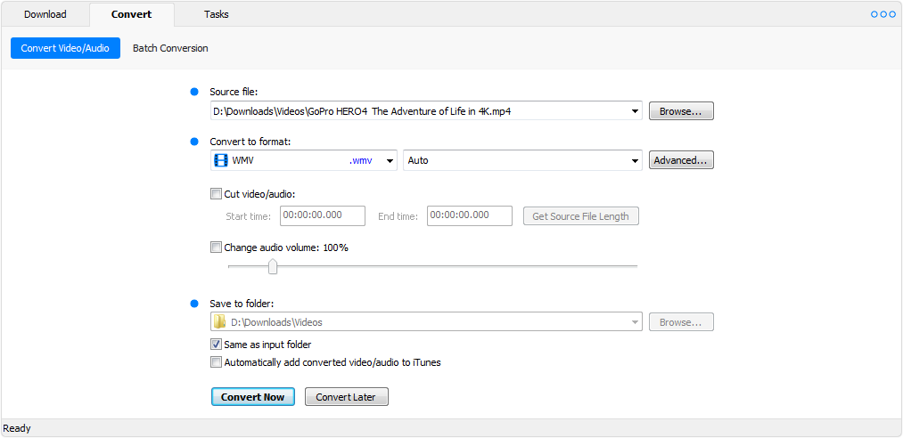Enable the Cut video/audio checkbox
This screenshot has height=438, width=903.
tap(216, 194)
